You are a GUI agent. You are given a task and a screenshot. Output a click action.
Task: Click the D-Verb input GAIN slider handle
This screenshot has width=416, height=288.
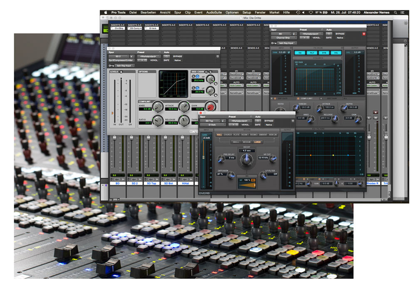click(203, 157)
